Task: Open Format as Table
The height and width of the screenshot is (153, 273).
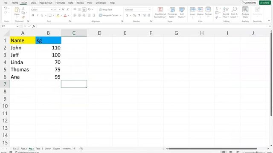Action: [172, 12]
